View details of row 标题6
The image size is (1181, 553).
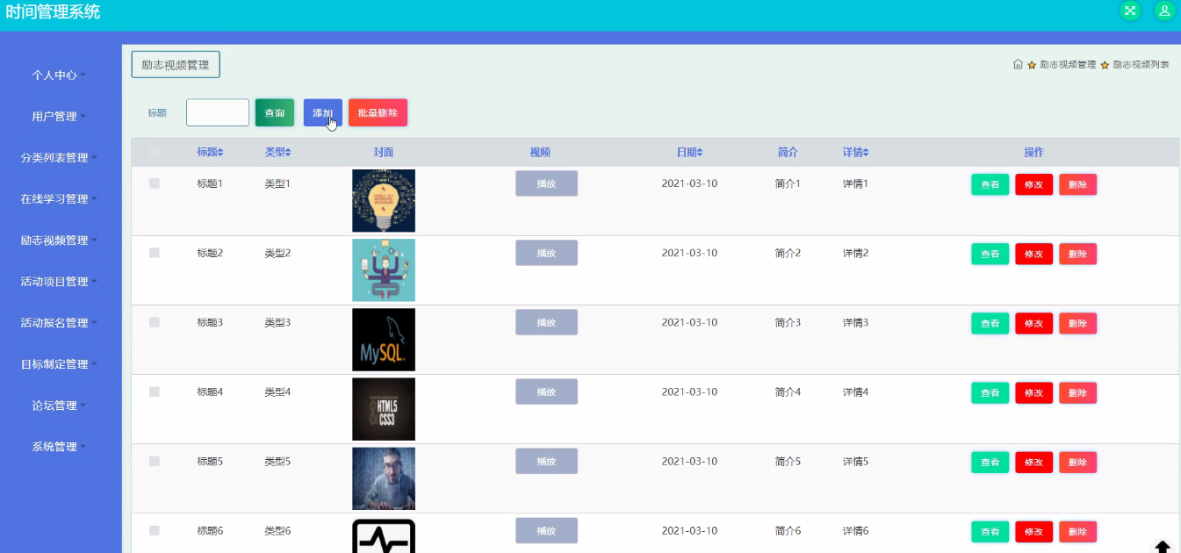click(990, 531)
